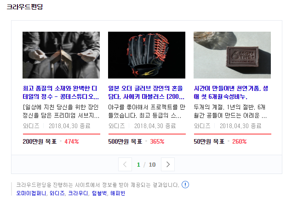Visit the 텀블벅 site link
This screenshot has height=202, width=292.
(99, 193)
